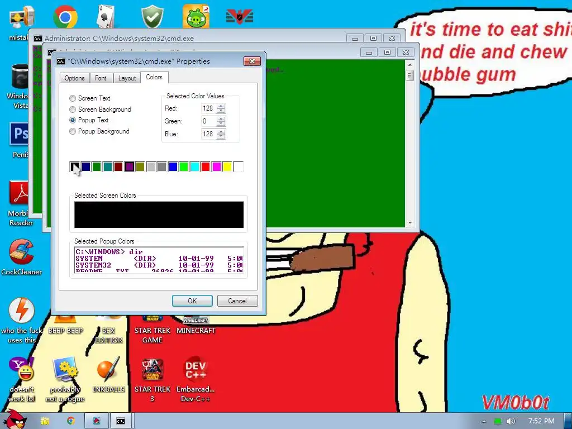Open the Embarcadero Dev-C++ desktop icon
The height and width of the screenshot is (429, 572).
pyautogui.click(x=196, y=379)
